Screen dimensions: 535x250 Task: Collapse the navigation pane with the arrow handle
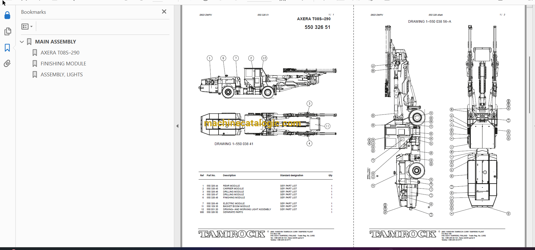(177, 126)
